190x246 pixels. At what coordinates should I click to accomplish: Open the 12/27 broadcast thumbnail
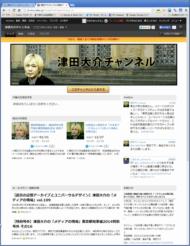(75, 131)
